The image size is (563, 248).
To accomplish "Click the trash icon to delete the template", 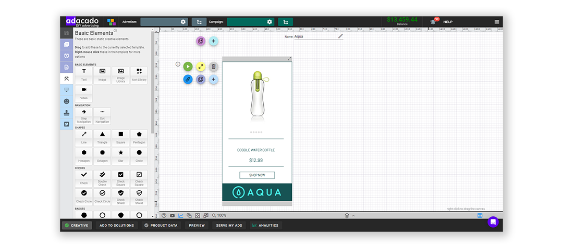I will (x=213, y=67).
